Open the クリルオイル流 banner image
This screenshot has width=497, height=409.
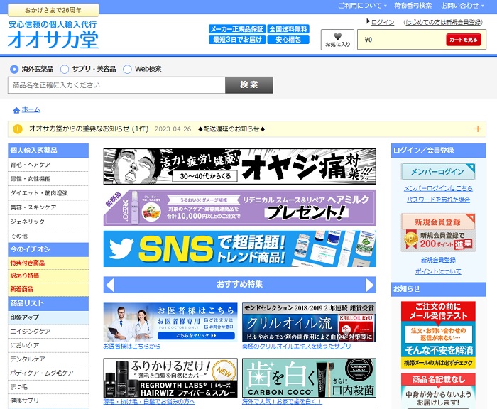[309, 322]
